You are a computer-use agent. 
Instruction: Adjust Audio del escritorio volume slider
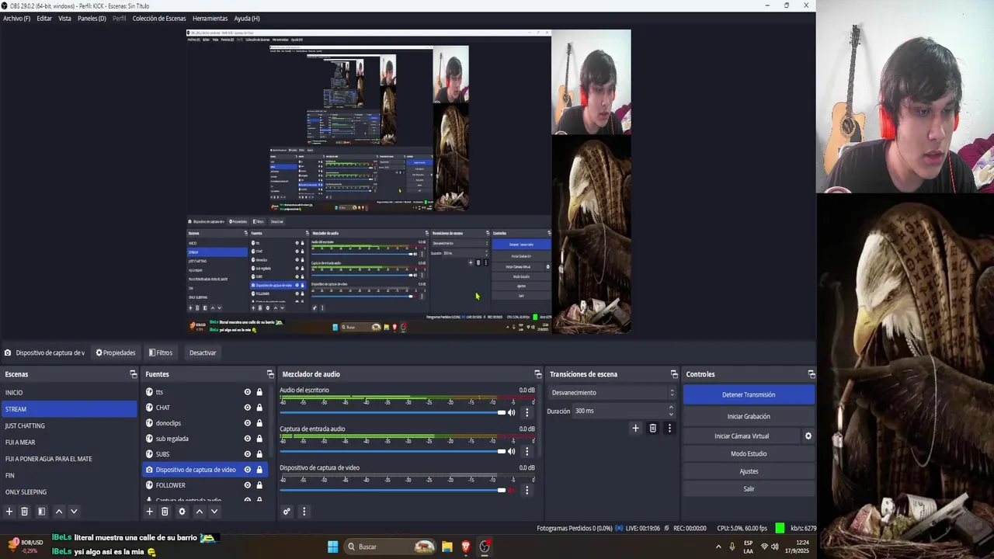[392, 412]
